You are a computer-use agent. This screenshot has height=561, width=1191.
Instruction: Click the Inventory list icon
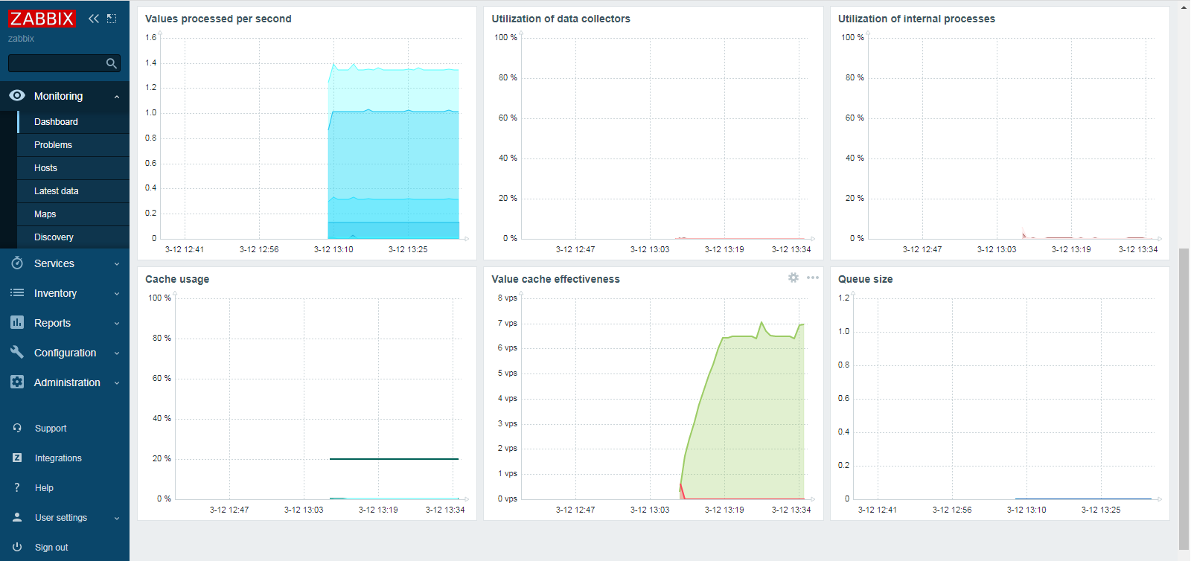point(17,292)
